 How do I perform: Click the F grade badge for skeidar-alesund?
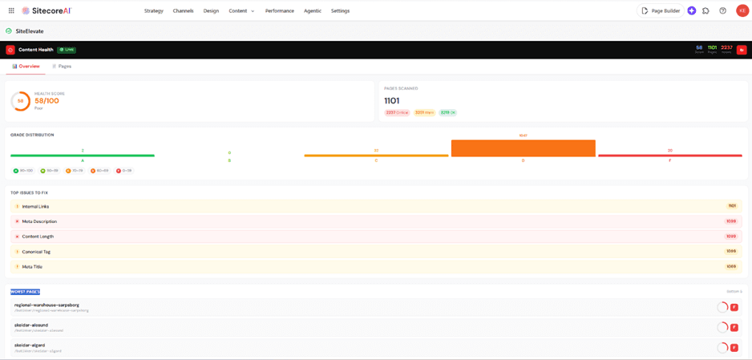(734, 327)
